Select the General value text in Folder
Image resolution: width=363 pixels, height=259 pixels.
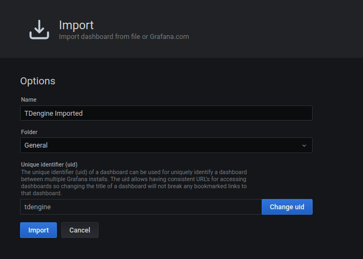pos(36,145)
